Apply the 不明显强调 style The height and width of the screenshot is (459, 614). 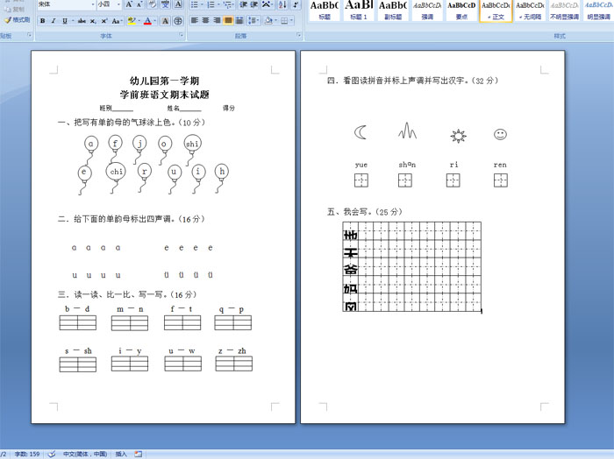point(564,11)
